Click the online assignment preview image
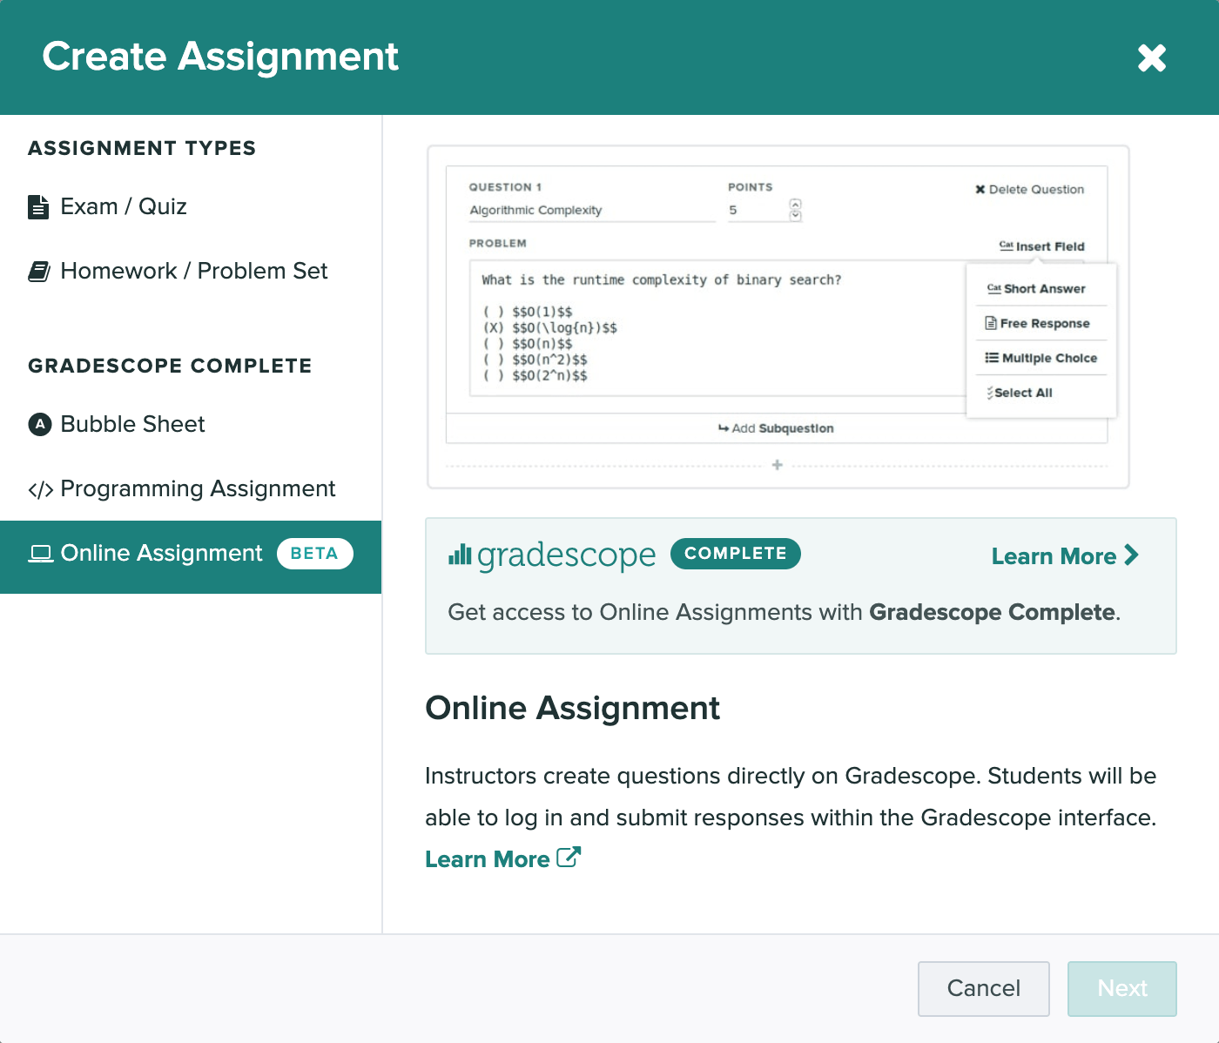 [x=778, y=317]
